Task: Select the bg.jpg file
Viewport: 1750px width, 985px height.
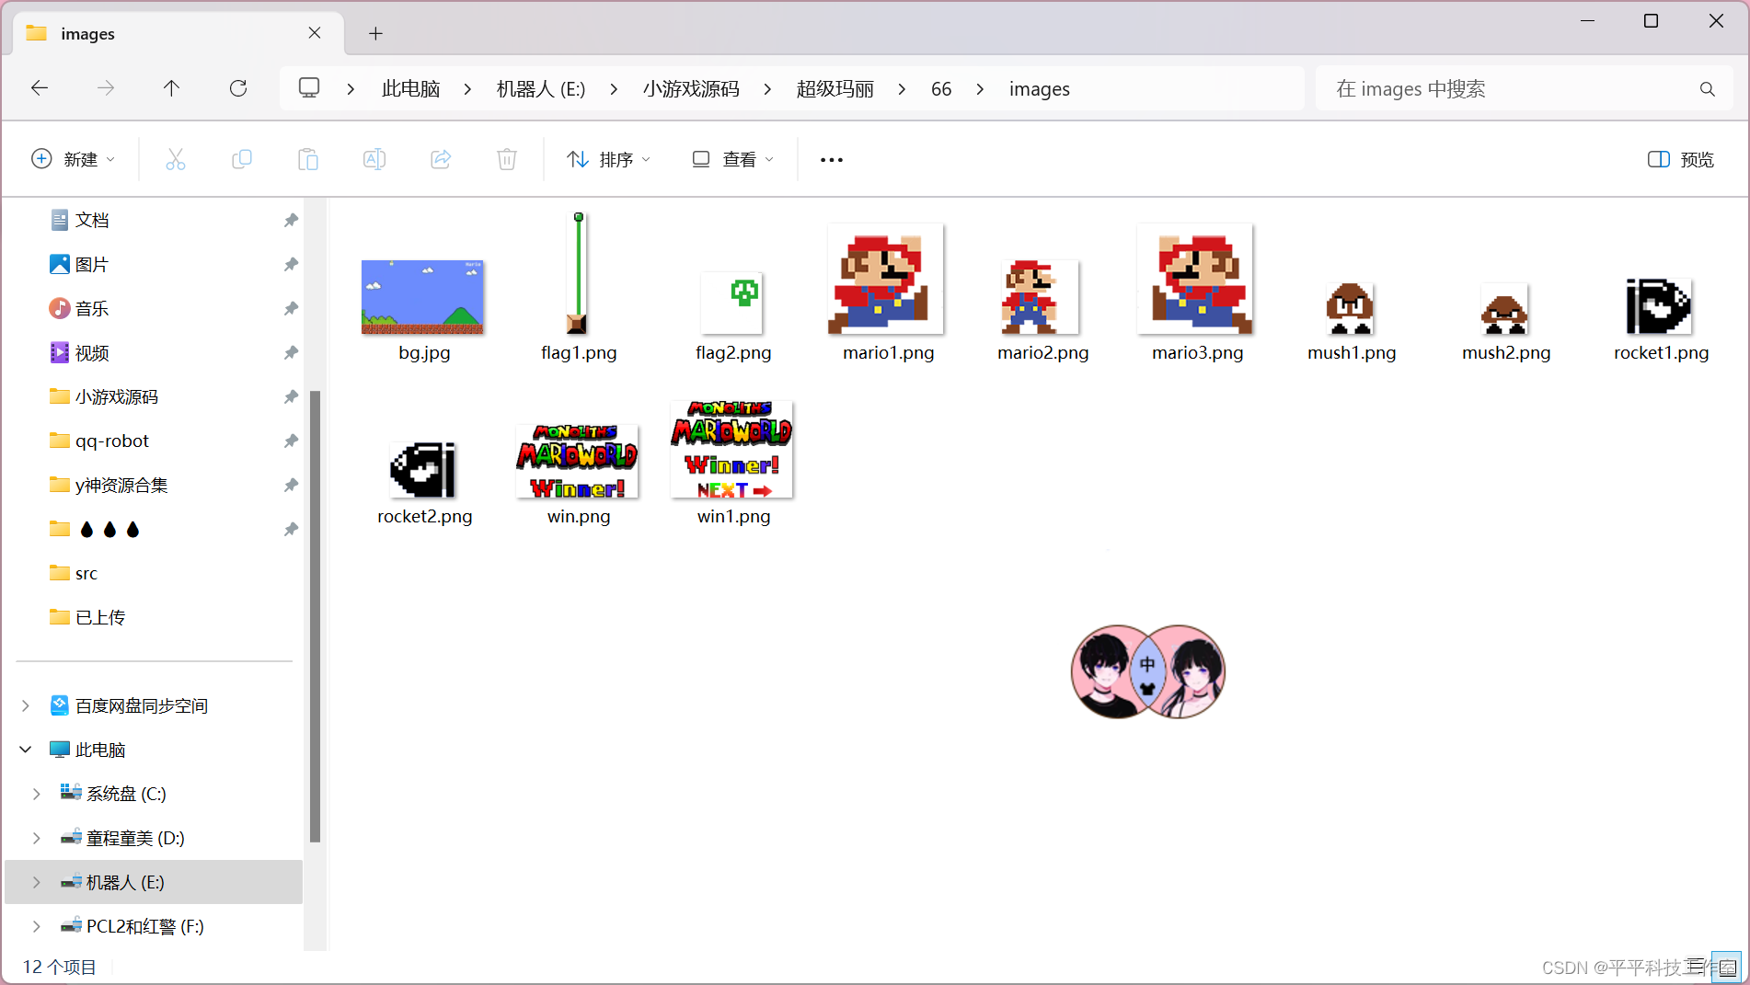Action: (x=423, y=311)
